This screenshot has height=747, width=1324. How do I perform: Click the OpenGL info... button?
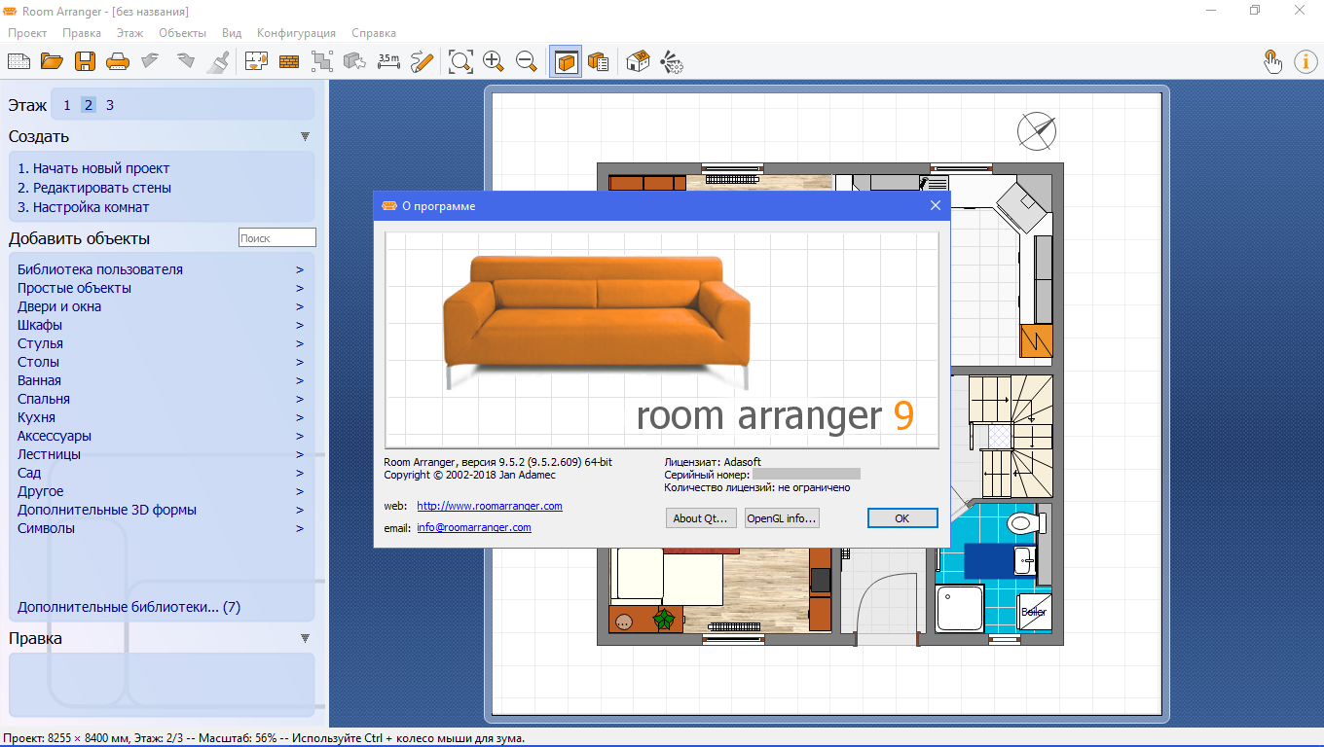(x=782, y=518)
